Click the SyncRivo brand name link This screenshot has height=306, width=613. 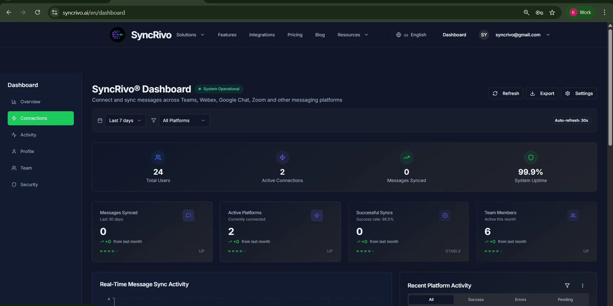151,35
